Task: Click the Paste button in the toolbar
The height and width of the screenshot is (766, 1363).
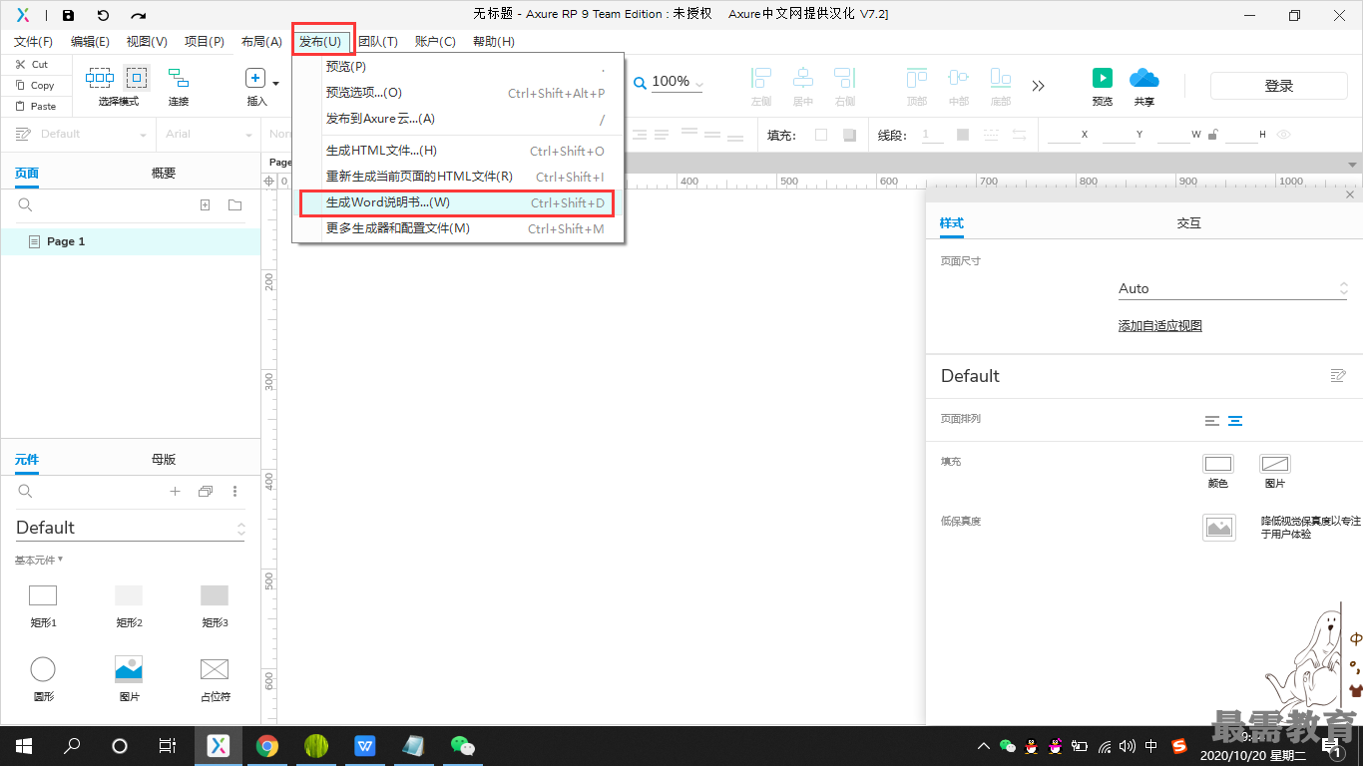Action: click(35, 106)
